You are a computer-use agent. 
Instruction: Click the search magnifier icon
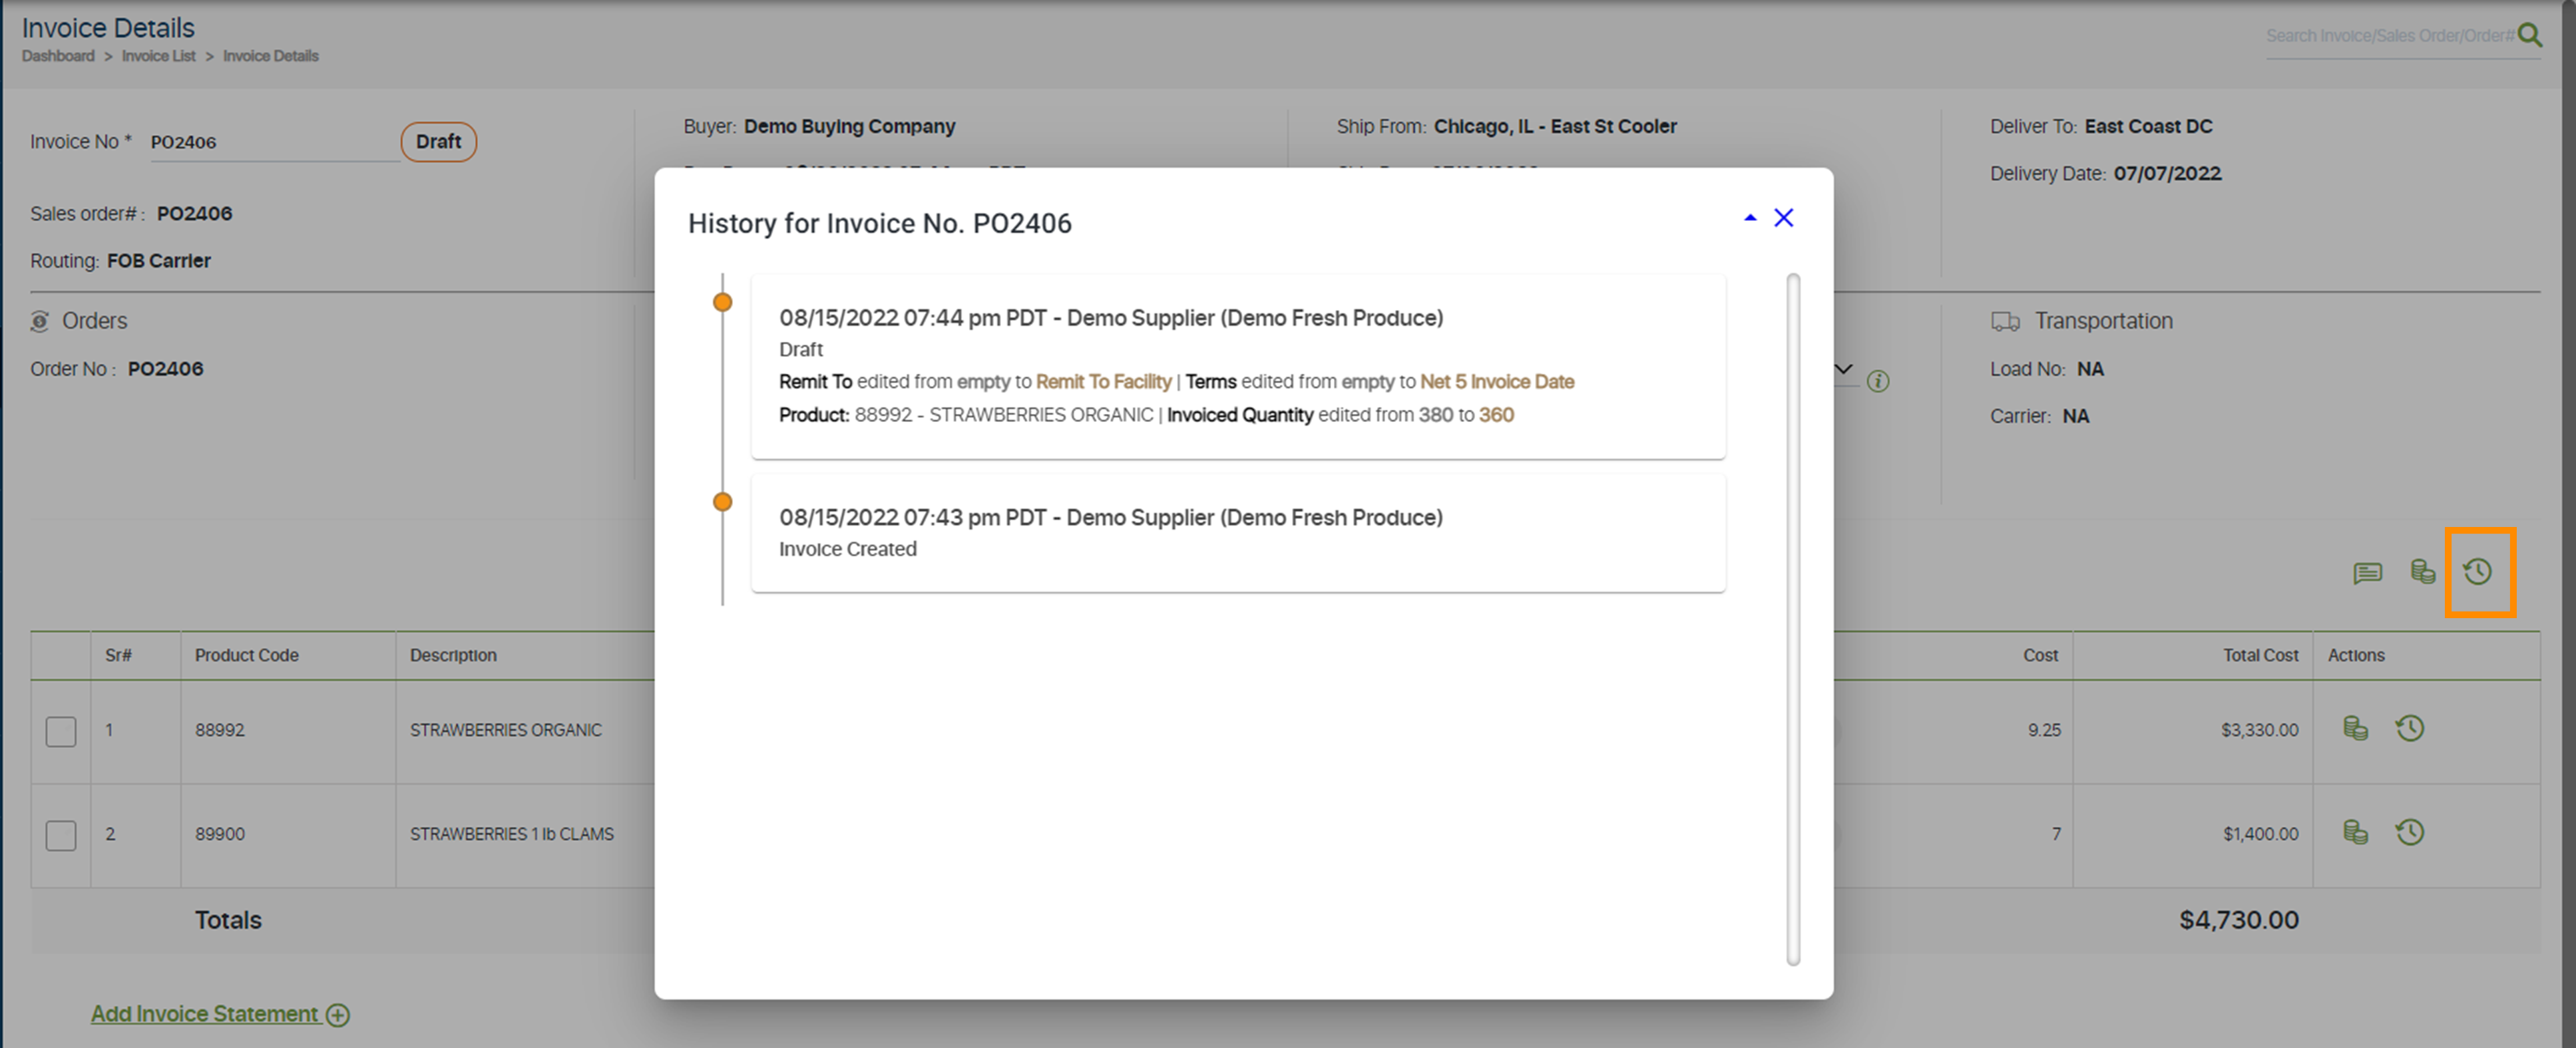[x=2533, y=35]
